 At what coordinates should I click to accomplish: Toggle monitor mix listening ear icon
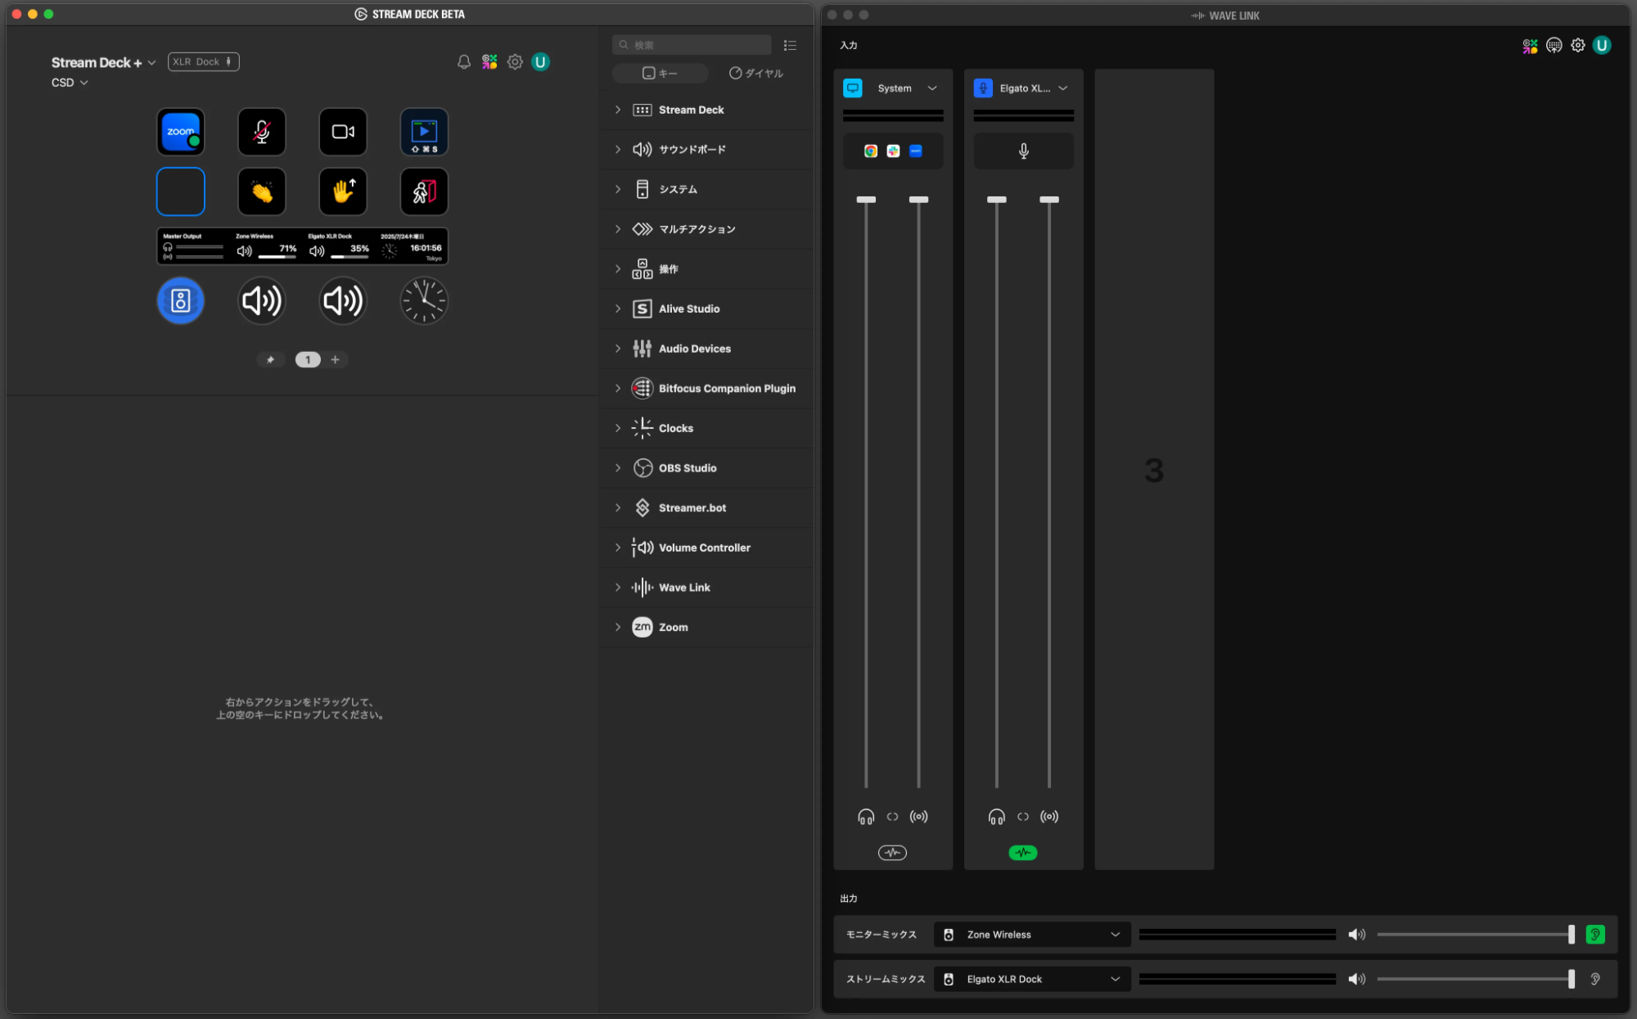pos(1595,935)
